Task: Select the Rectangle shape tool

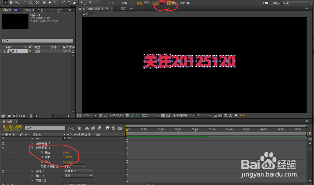Action: click(x=44, y=3)
